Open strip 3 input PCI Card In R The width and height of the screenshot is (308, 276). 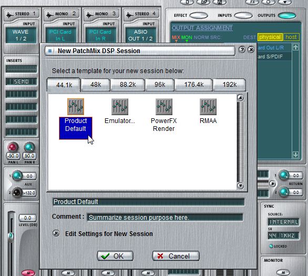tap(100, 35)
